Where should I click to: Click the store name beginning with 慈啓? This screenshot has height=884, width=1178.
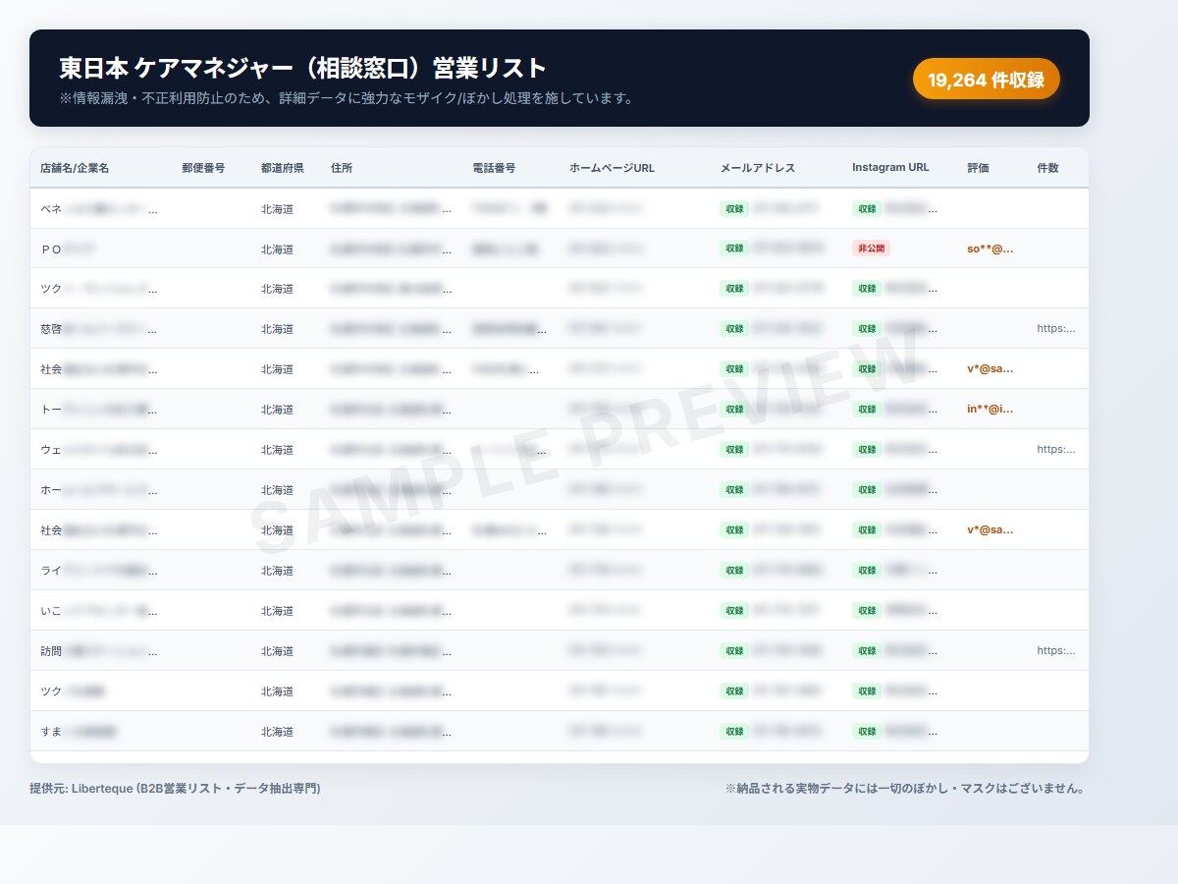[99, 330]
